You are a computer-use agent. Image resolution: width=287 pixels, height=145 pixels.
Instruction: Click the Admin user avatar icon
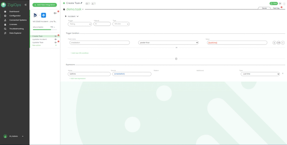[x=5, y=136]
